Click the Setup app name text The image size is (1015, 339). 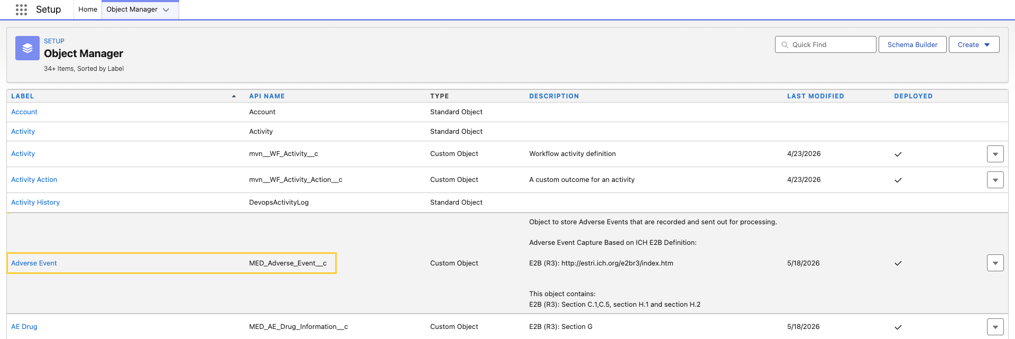point(48,10)
